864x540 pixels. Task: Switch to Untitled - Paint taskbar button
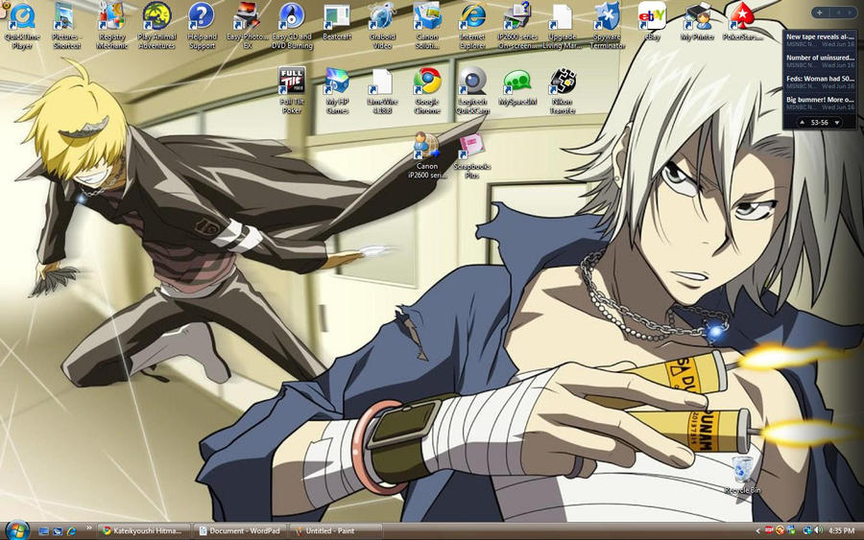pos(336,531)
